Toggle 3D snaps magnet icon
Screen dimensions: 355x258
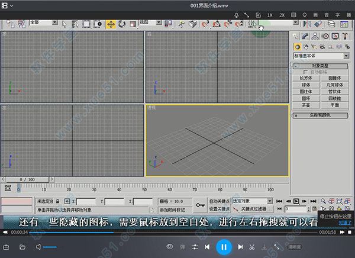click(x=205, y=24)
